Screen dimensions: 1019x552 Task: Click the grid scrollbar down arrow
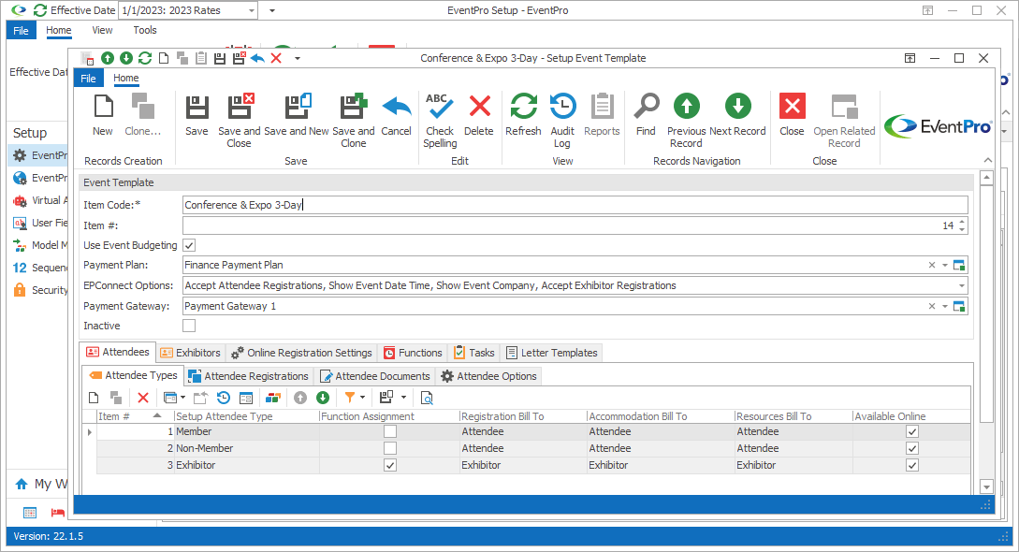click(986, 487)
